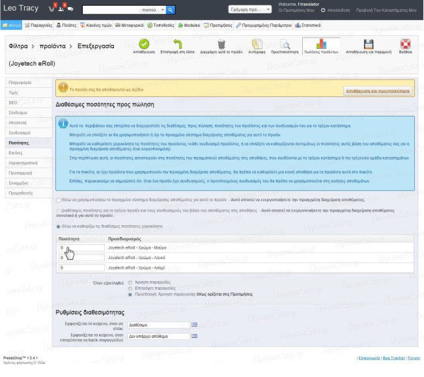Open the Τοποθεσίες menu
Image resolution: width=424 pixels, height=377 pixels.
[161, 25]
